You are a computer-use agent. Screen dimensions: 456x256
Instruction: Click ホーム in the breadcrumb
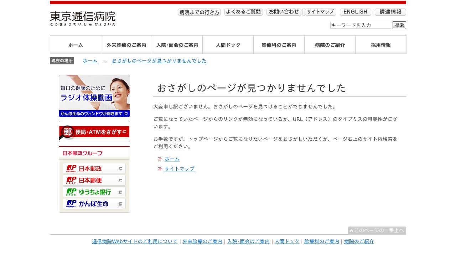click(90, 61)
